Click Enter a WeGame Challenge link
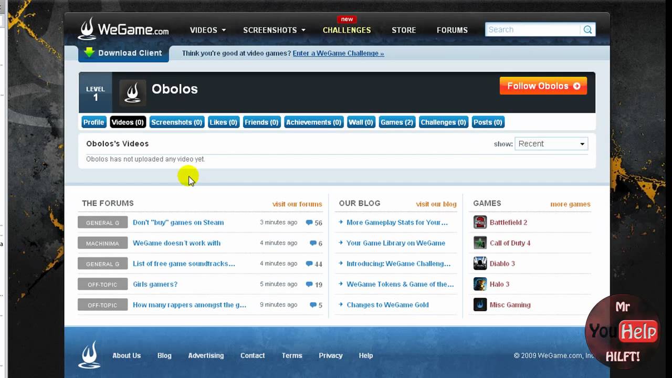 pyautogui.click(x=338, y=53)
